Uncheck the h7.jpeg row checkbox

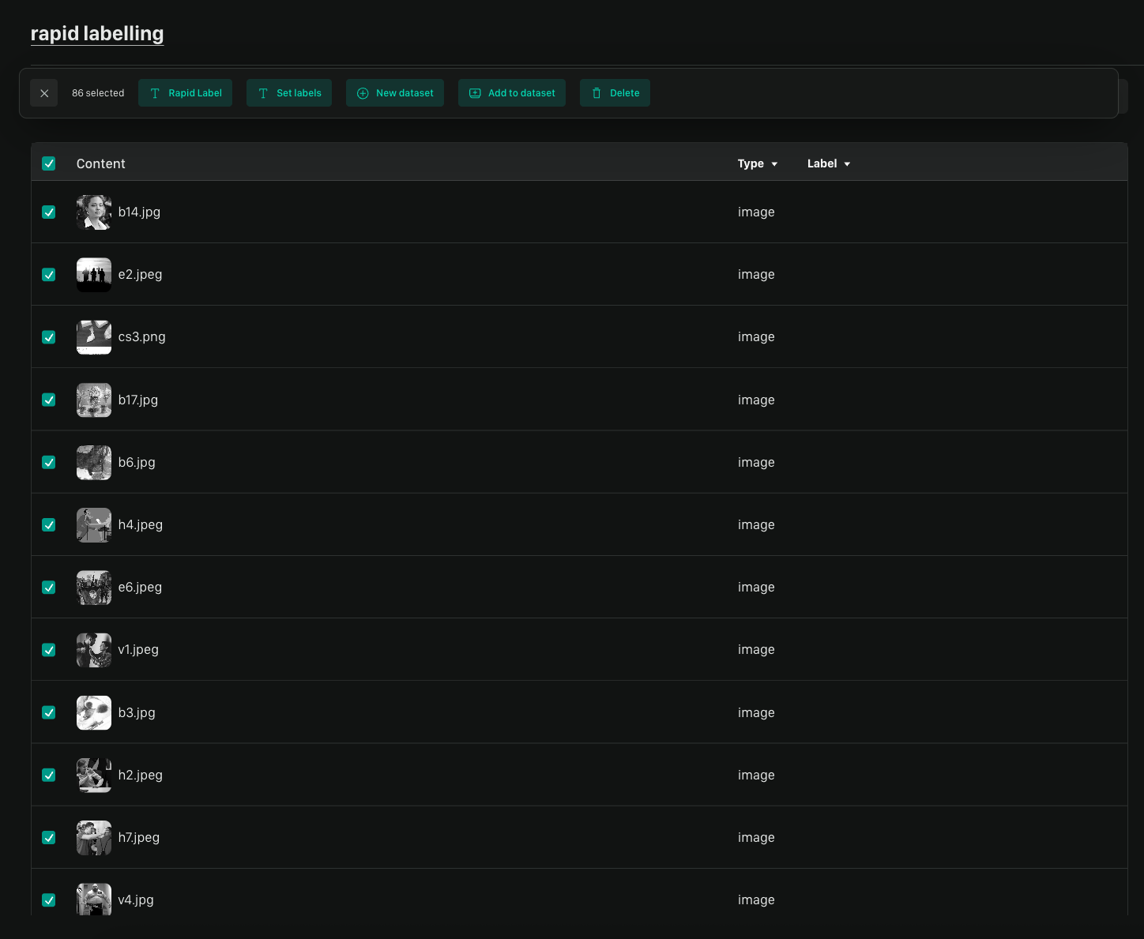coord(49,838)
